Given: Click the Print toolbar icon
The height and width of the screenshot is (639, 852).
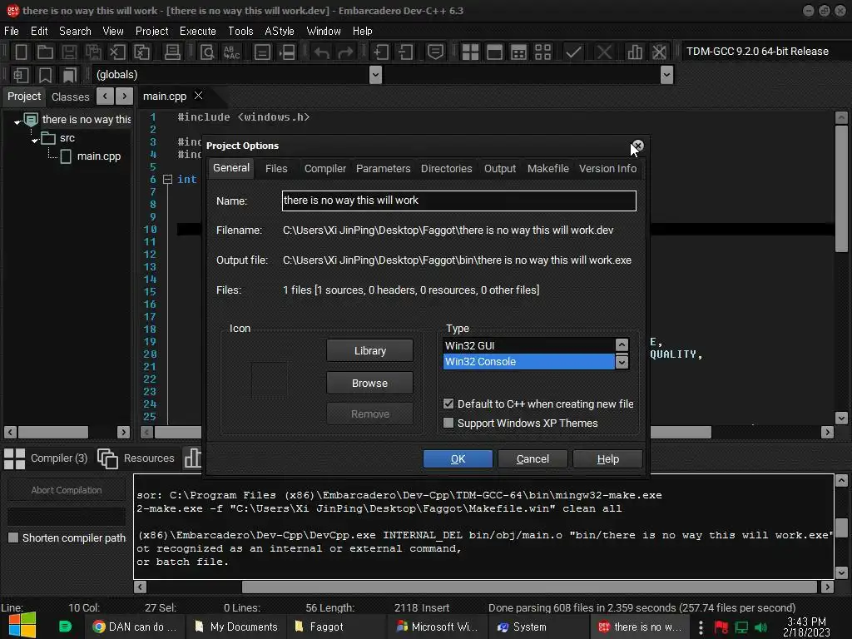Looking at the screenshot, I should tap(172, 52).
